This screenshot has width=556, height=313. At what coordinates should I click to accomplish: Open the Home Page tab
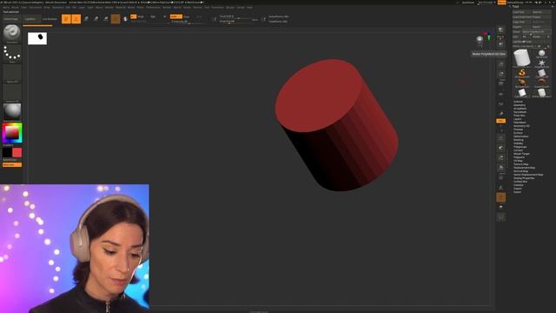point(11,19)
